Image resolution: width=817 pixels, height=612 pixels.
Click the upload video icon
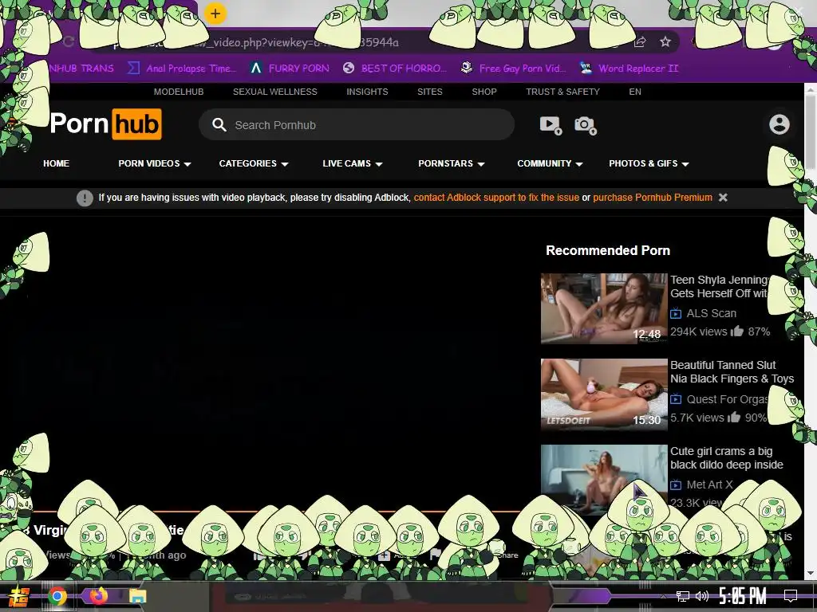click(551, 125)
